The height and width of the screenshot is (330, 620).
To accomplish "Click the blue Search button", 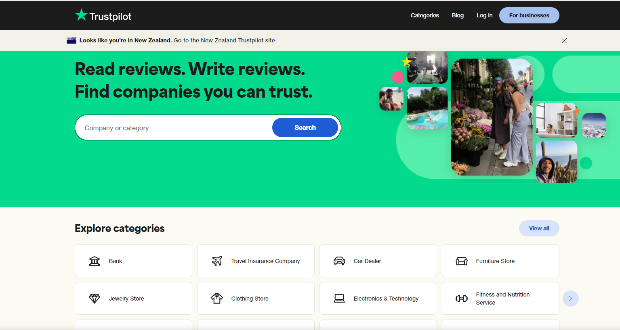I will (x=305, y=127).
